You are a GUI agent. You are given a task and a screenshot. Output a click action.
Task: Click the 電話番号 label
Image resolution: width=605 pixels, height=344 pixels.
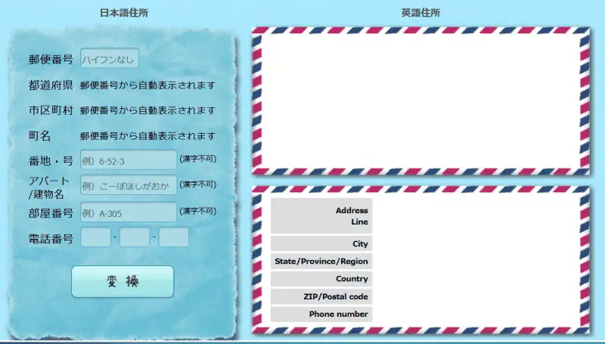point(51,239)
